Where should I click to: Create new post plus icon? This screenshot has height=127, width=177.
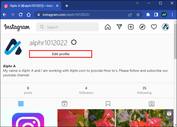[131, 27]
